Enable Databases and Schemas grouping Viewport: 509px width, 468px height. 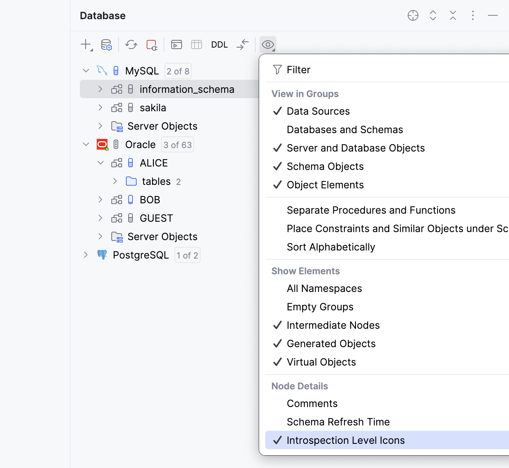(345, 130)
